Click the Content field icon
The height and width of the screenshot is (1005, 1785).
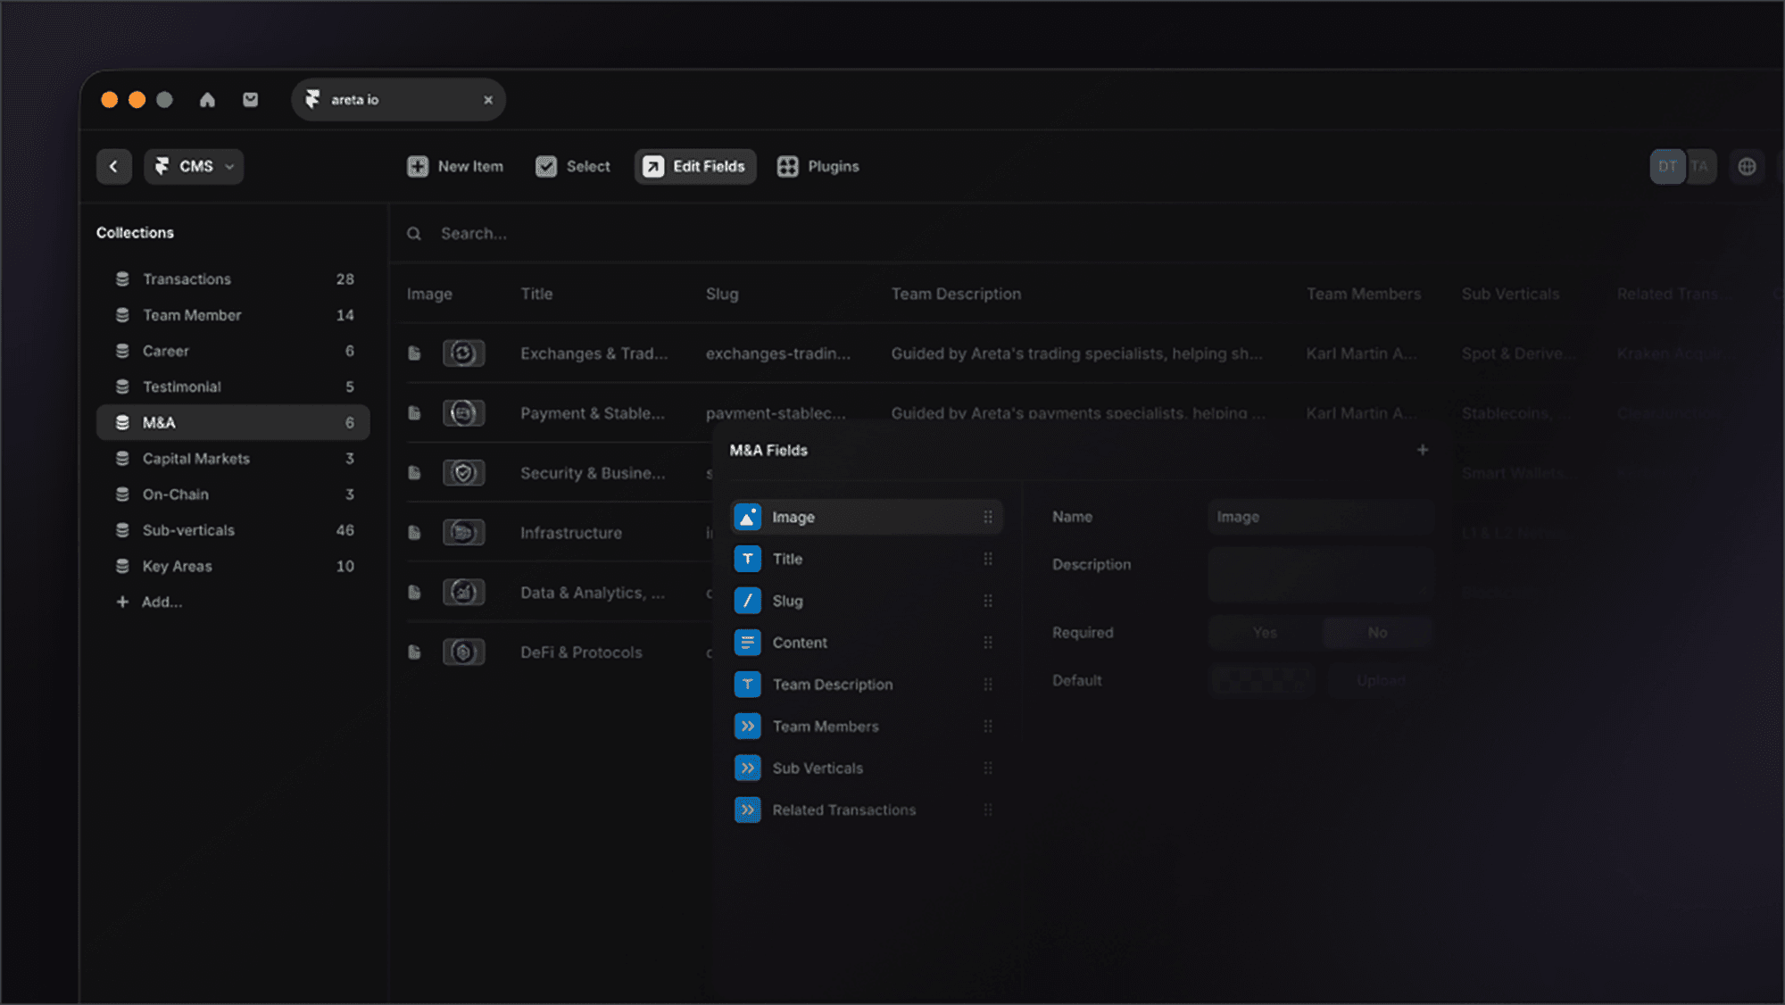click(x=748, y=642)
